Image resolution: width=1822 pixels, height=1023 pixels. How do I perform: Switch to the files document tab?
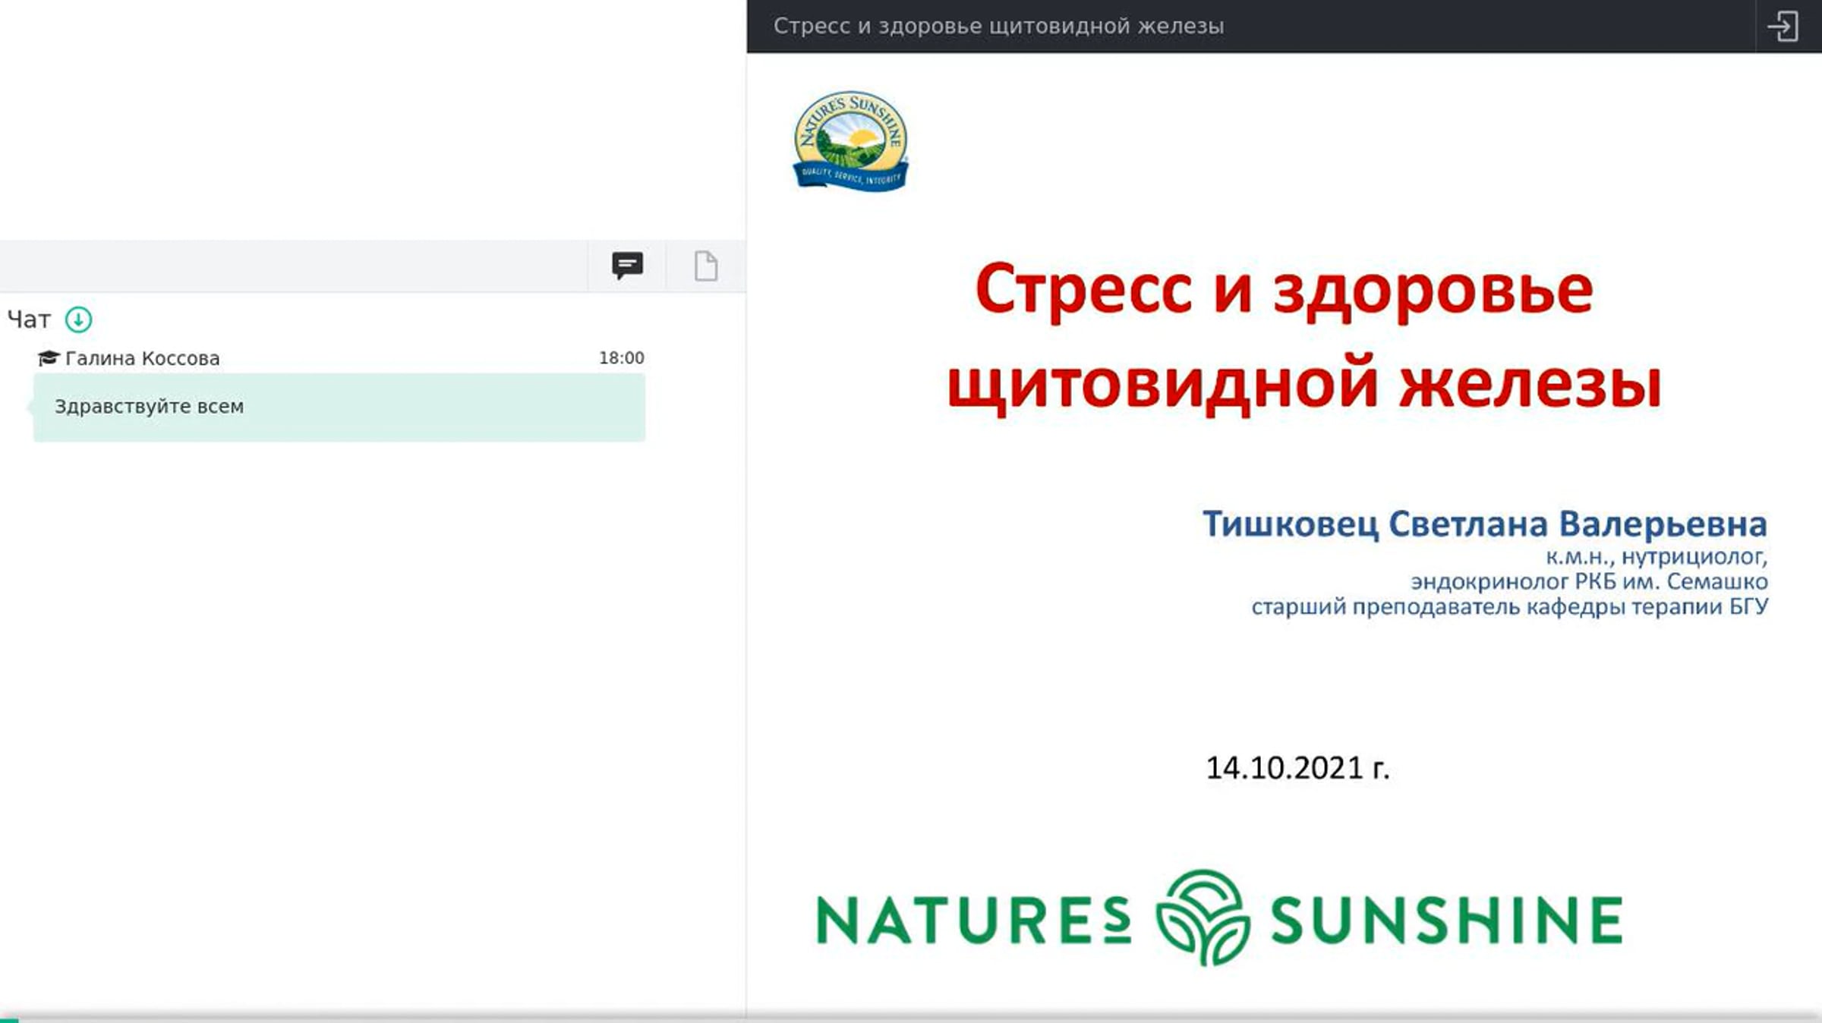(706, 266)
